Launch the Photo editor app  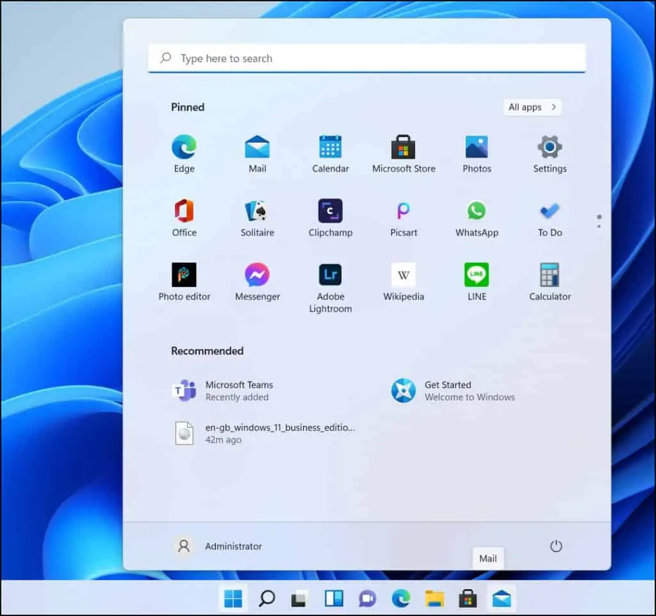click(x=184, y=282)
